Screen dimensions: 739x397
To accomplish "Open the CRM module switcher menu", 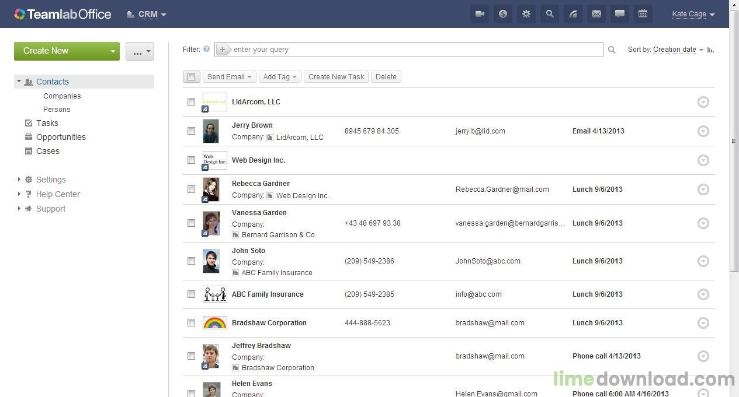I will tap(148, 14).
